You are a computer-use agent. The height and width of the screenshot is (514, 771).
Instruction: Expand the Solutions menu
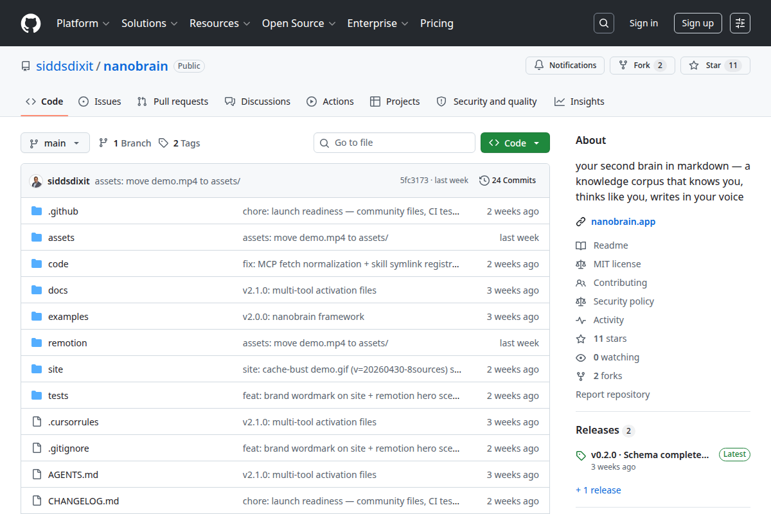coord(149,23)
